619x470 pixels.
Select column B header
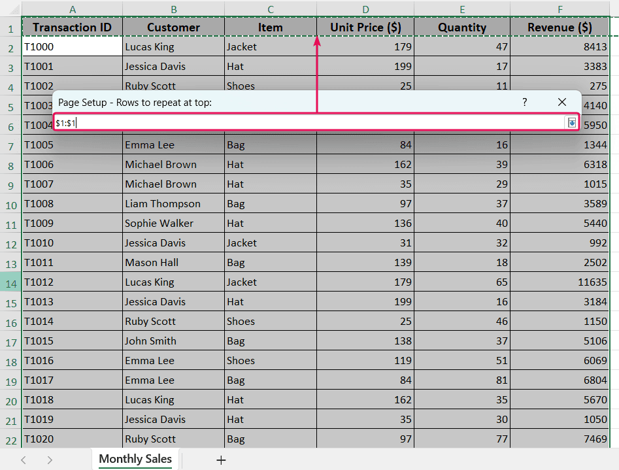point(174,9)
